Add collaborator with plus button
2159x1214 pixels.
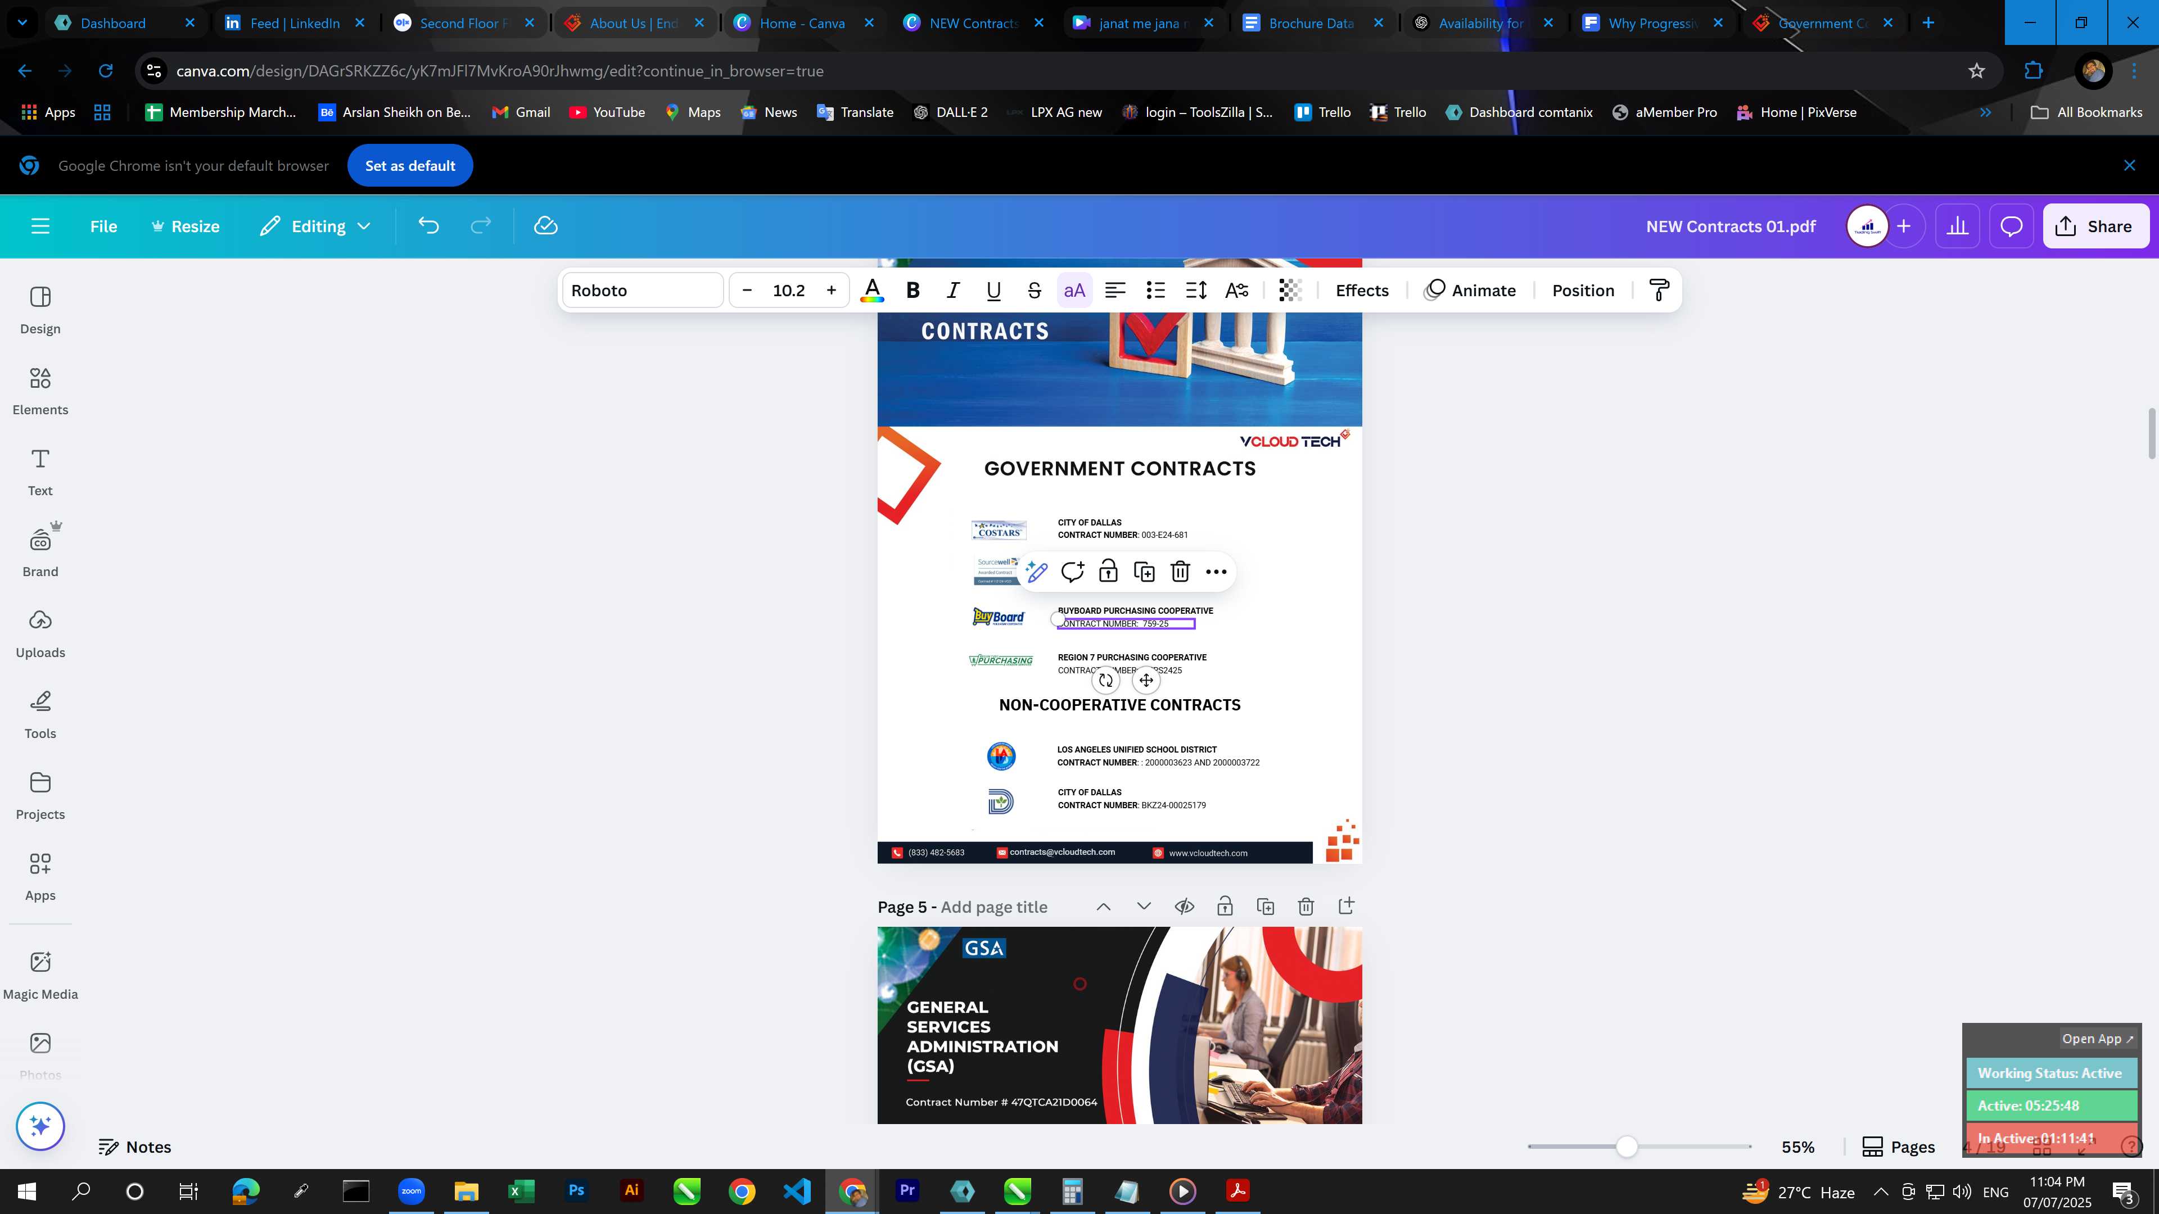tap(1904, 226)
